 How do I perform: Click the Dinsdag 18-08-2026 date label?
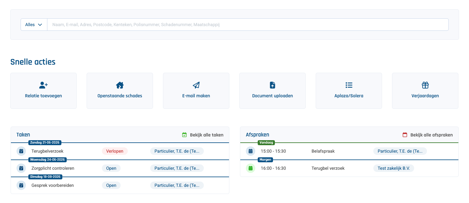(45, 177)
